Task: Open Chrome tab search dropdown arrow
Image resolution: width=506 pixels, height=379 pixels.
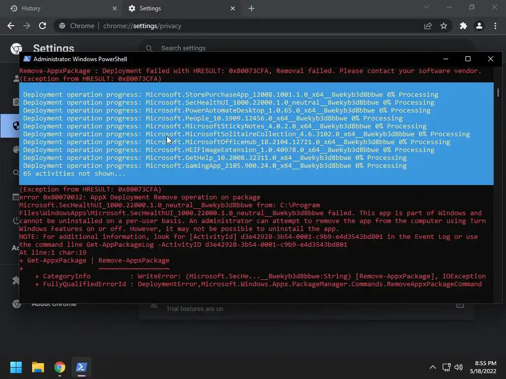Action: coord(426,7)
